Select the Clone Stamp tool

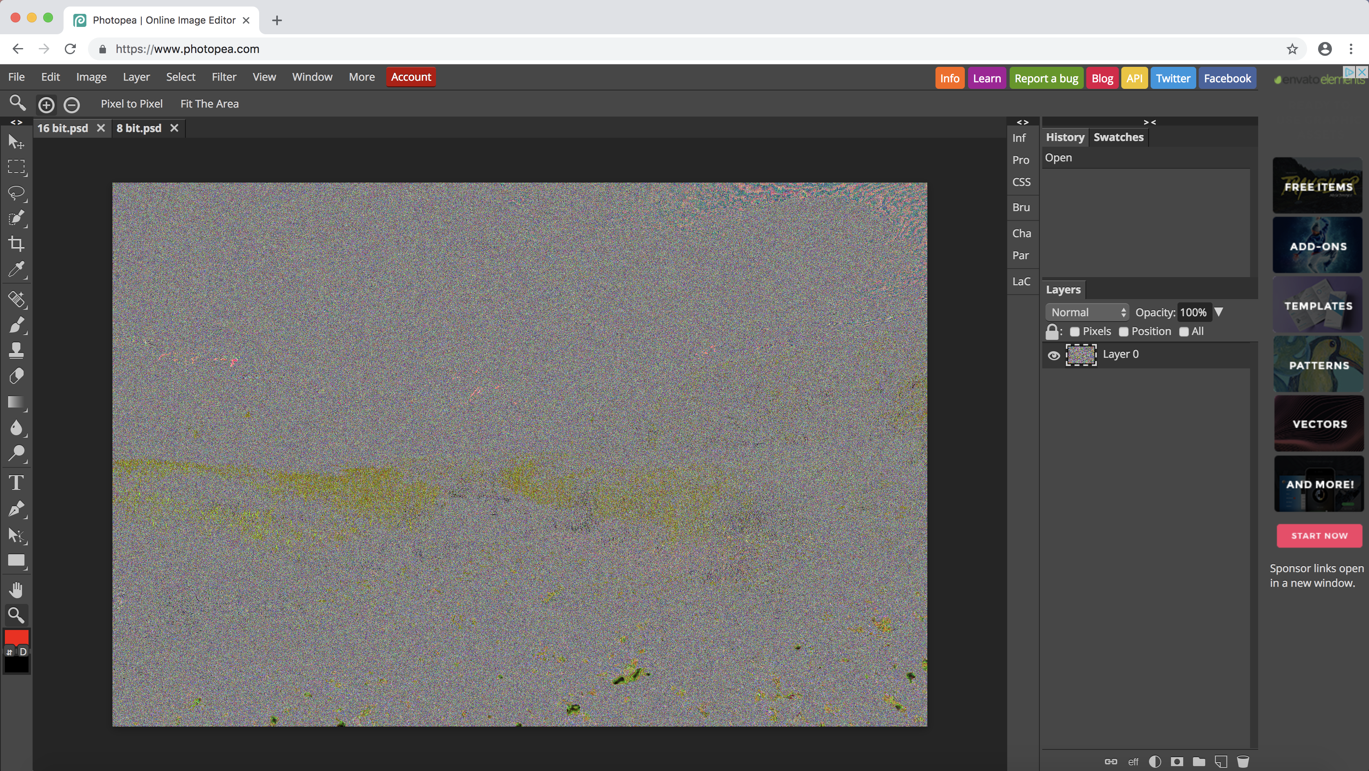17,350
